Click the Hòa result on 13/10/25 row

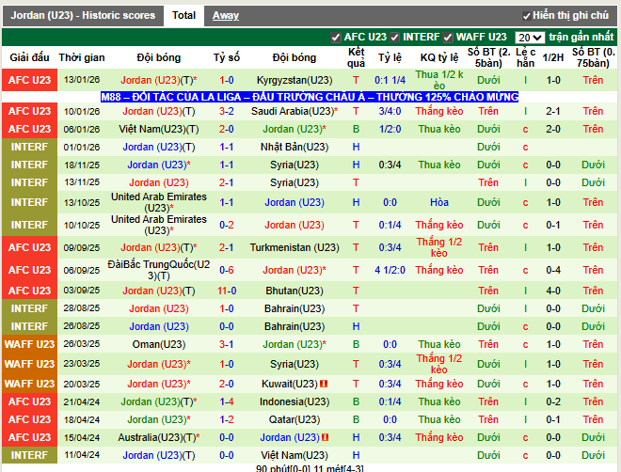click(439, 202)
